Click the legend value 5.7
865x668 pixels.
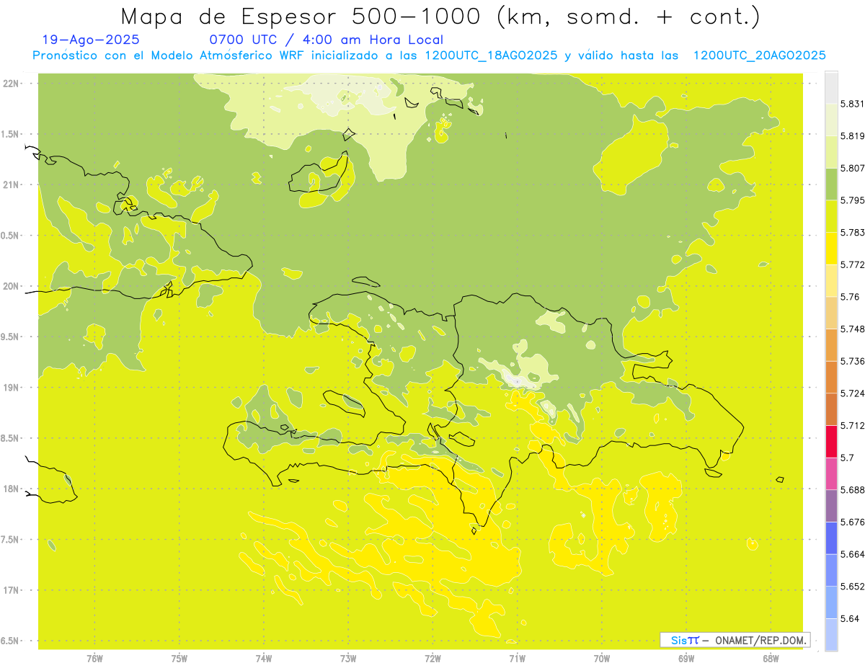tap(847, 458)
